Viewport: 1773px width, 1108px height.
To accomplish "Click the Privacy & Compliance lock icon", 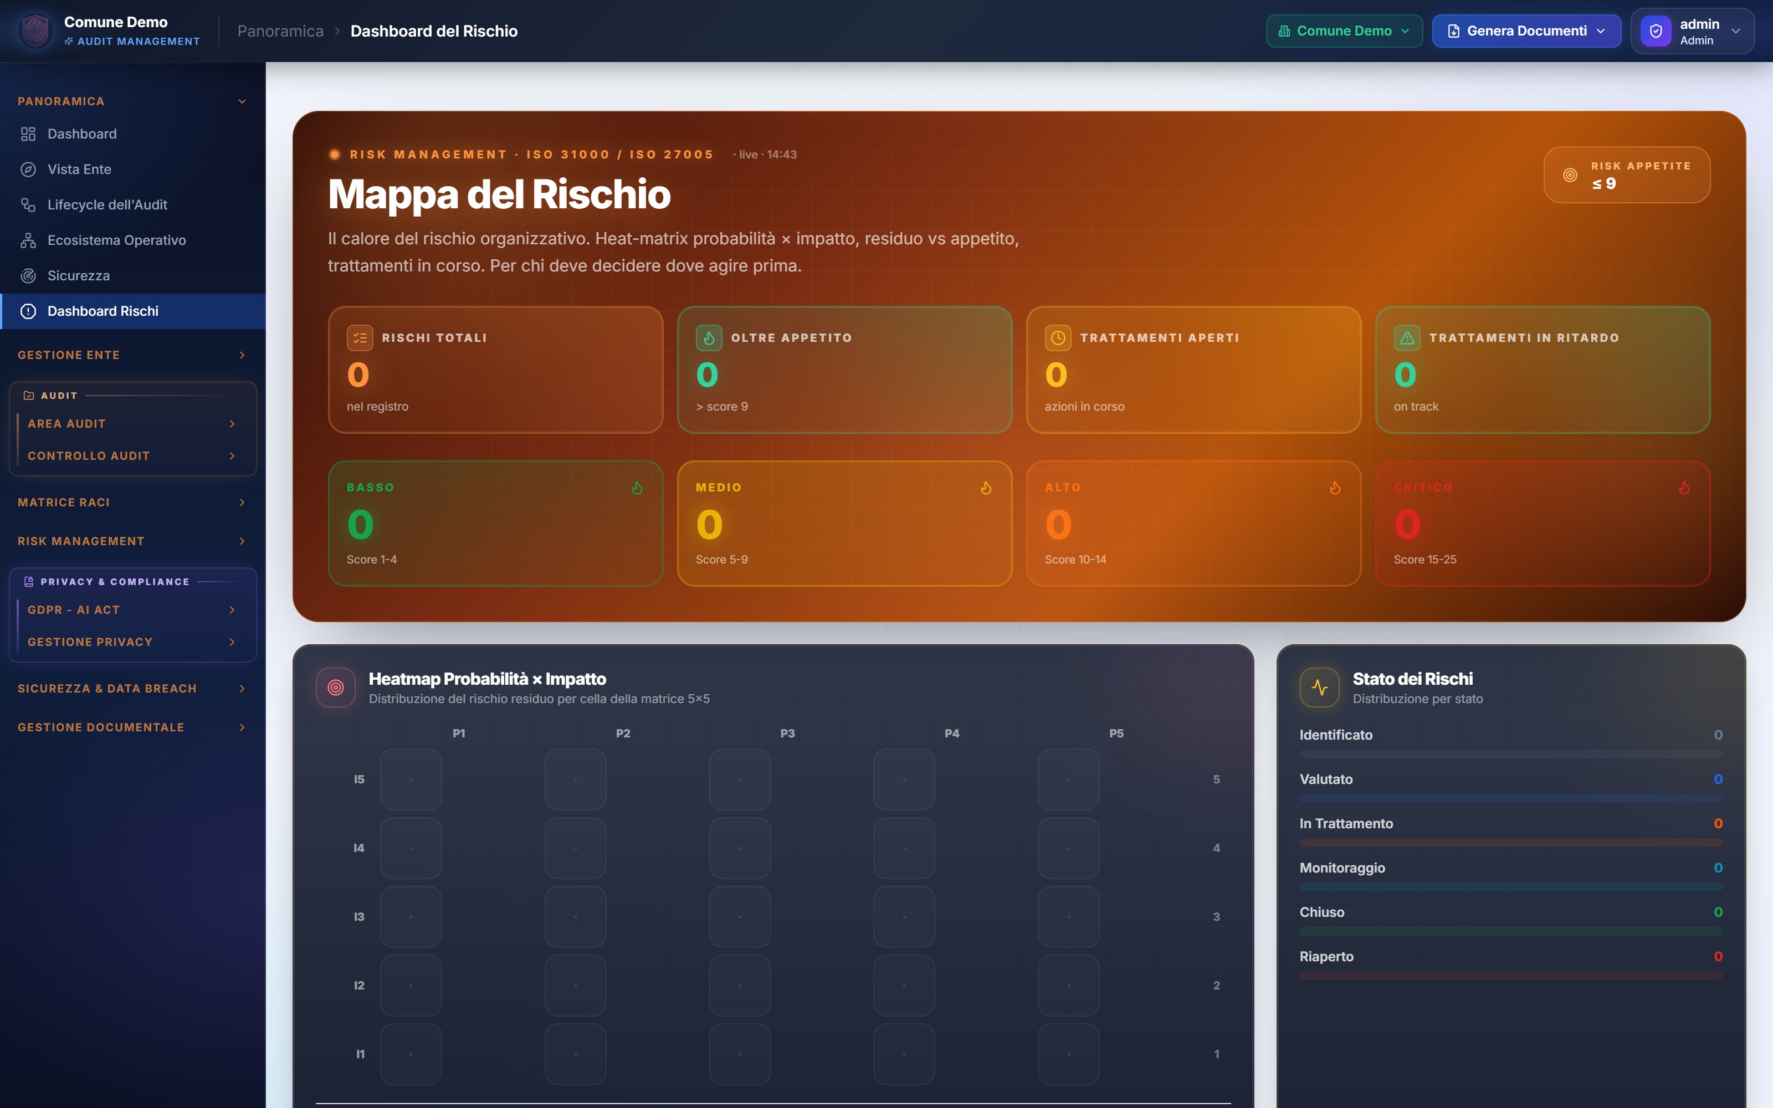I will coord(29,582).
